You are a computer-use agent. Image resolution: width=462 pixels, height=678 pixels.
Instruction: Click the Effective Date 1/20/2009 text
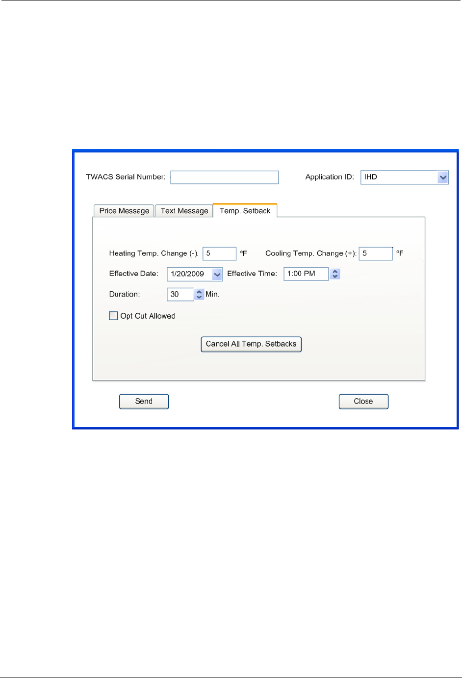click(187, 274)
